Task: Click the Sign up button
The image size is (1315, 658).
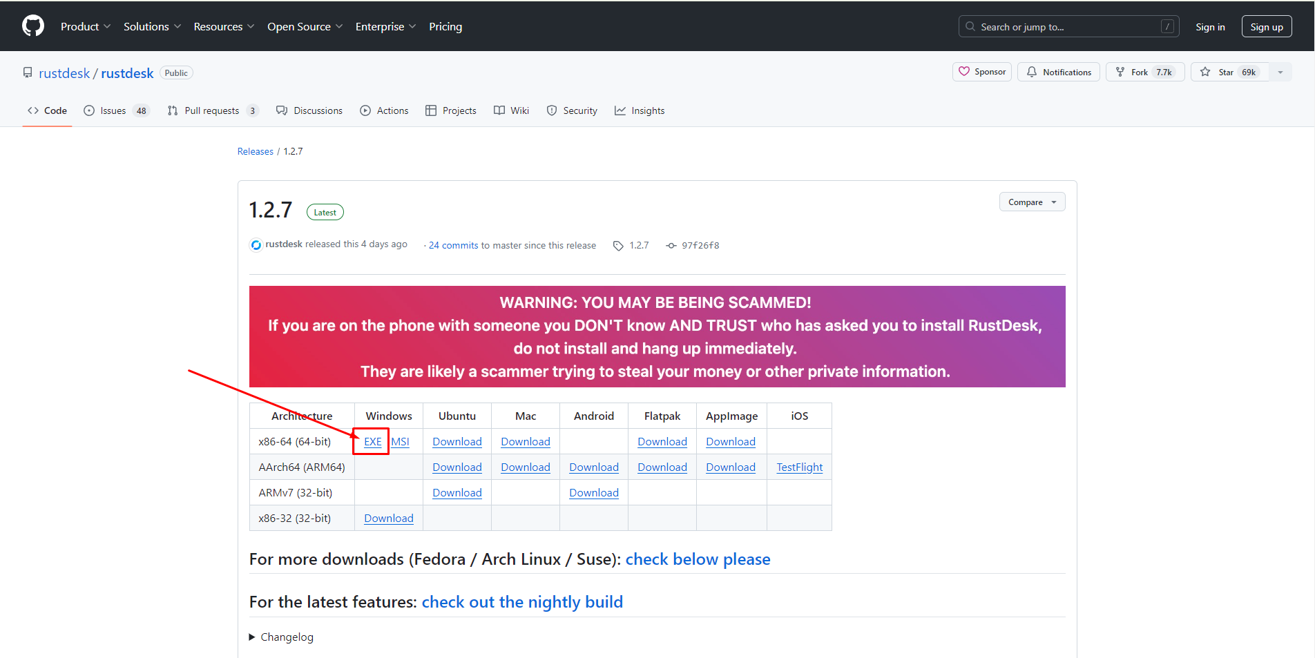Action: click(x=1266, y=26)
